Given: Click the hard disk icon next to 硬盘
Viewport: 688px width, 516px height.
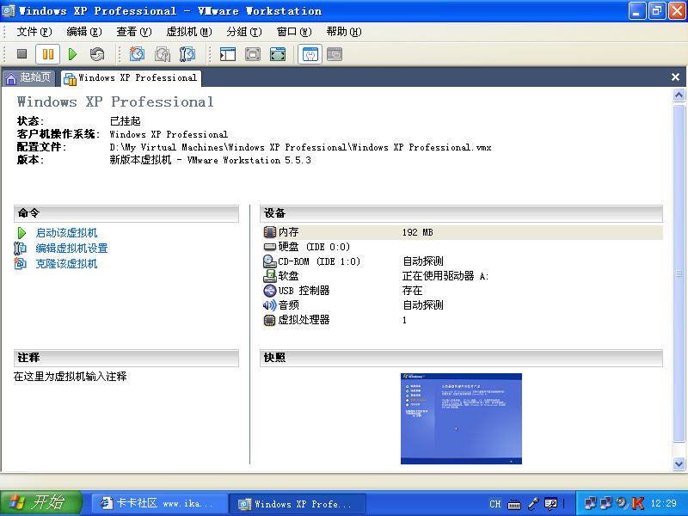Looking at the screenshot, I should coord(269,247).
